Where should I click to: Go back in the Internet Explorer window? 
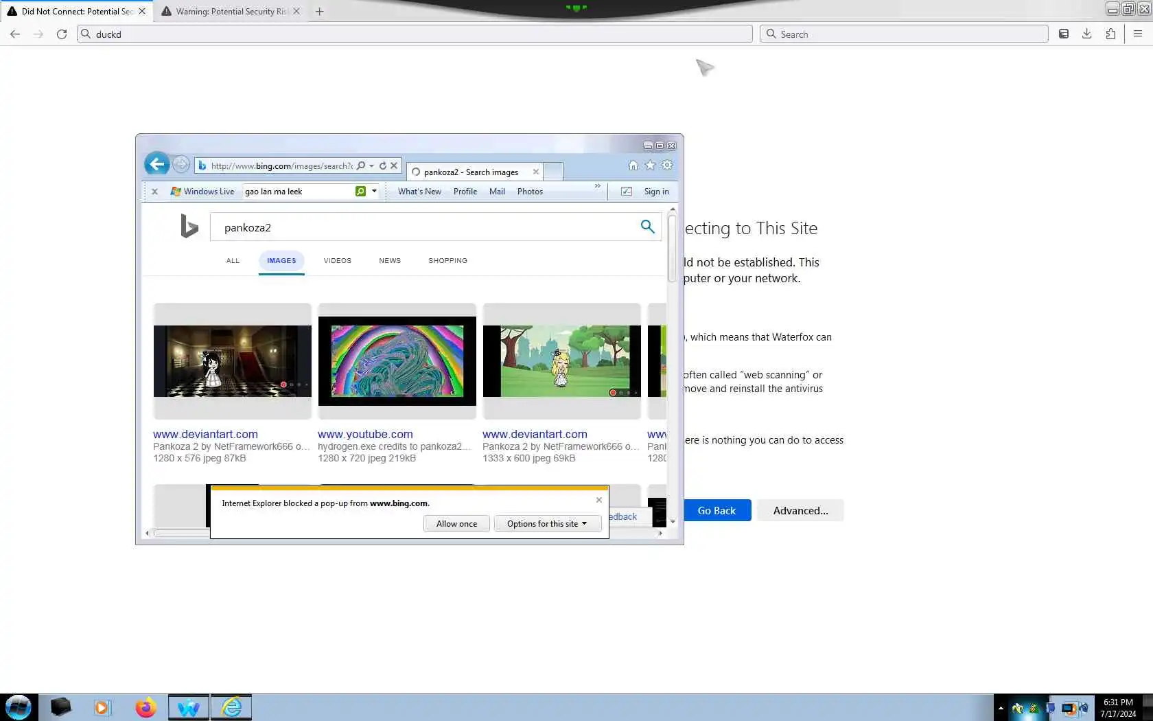tap(157, 164)
